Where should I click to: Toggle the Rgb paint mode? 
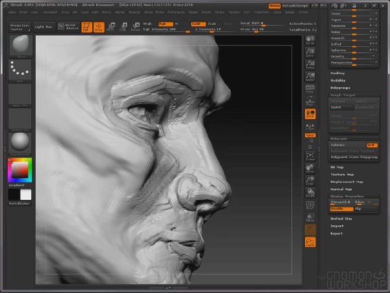(166, 23)
